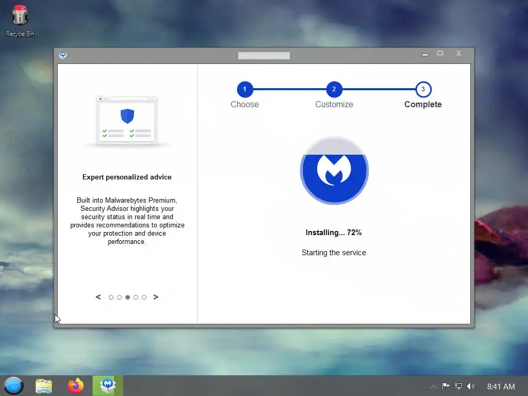528x396 pixels.
Task: Click the Malwarebytes installer taskbar button
Action: [108, 386]
